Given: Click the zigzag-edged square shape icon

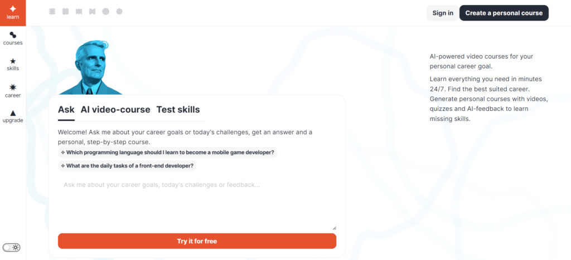Looking at the screenshot, I should click(x=79, y=12).
